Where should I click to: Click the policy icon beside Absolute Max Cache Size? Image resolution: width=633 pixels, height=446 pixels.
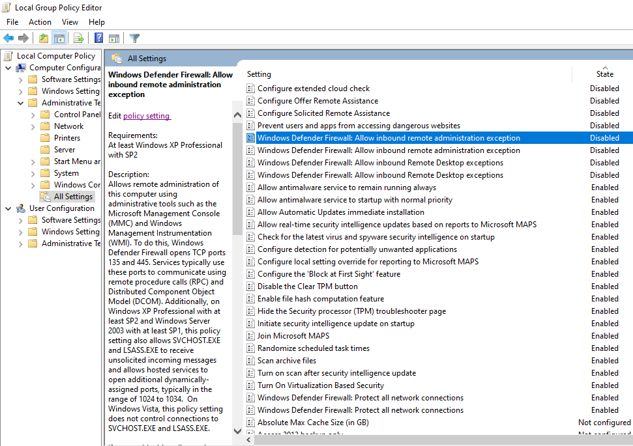(x=251, y=422)
